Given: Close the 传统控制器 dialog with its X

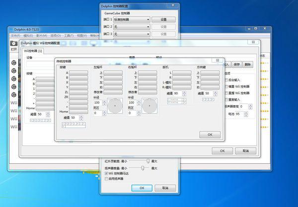Looking at the screenshot, I should 218,60.
